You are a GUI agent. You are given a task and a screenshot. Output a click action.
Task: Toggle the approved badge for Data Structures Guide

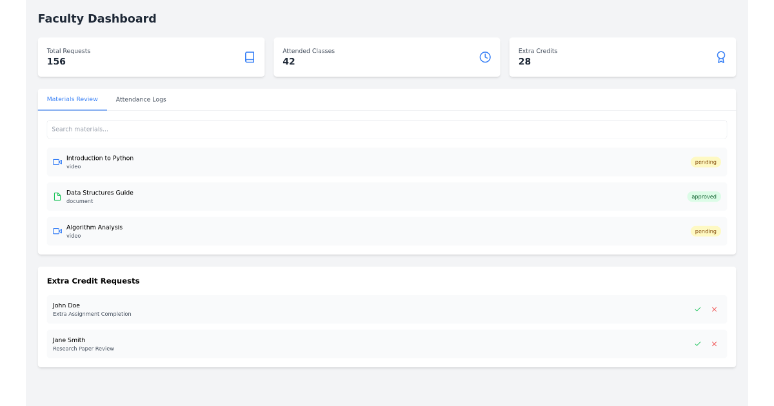coord(704,197)
